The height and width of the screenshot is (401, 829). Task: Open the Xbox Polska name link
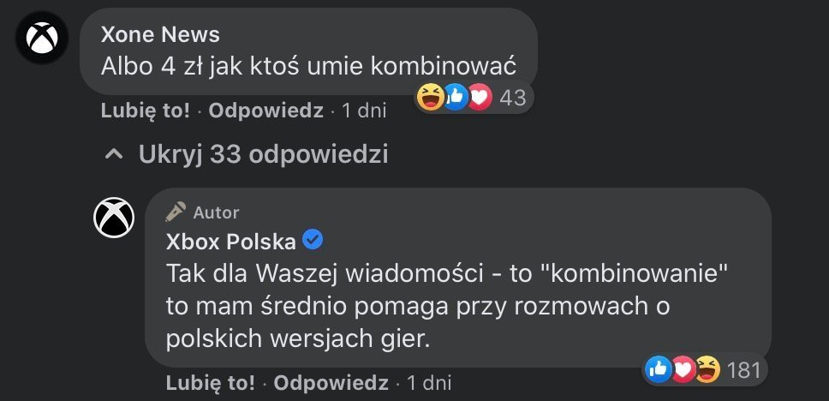point(231,242)
